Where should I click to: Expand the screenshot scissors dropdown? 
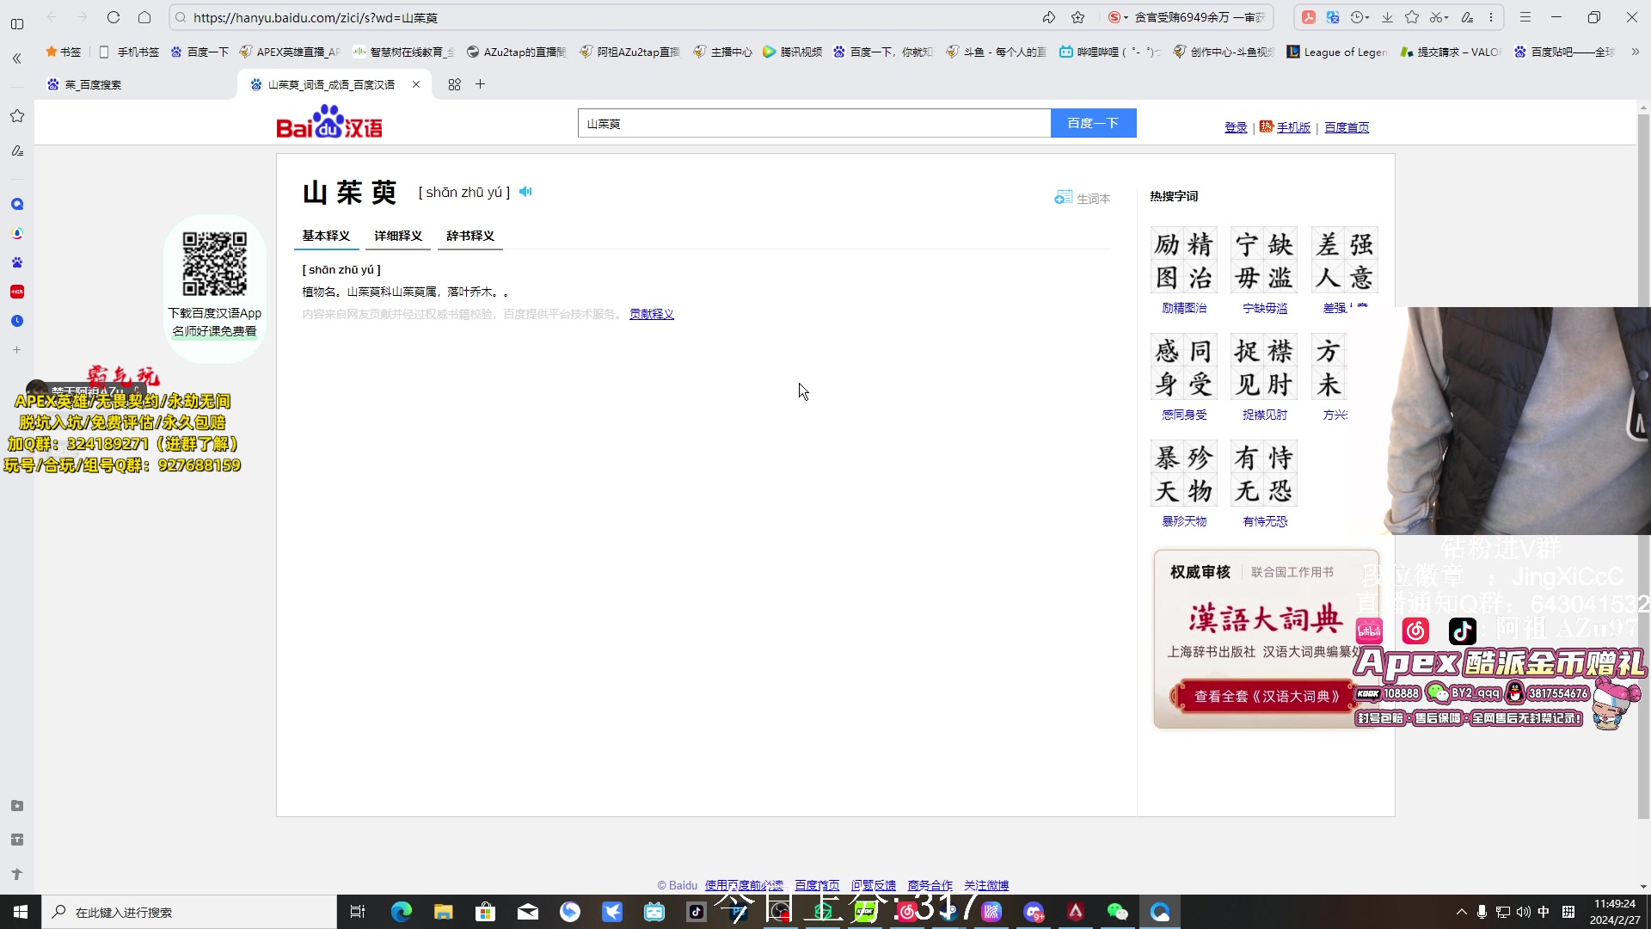point(1447,18)
